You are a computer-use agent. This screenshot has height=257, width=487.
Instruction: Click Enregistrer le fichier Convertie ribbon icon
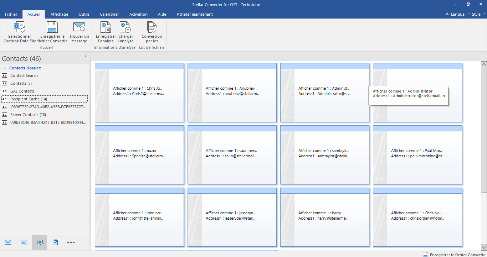(x=52, y=27)
